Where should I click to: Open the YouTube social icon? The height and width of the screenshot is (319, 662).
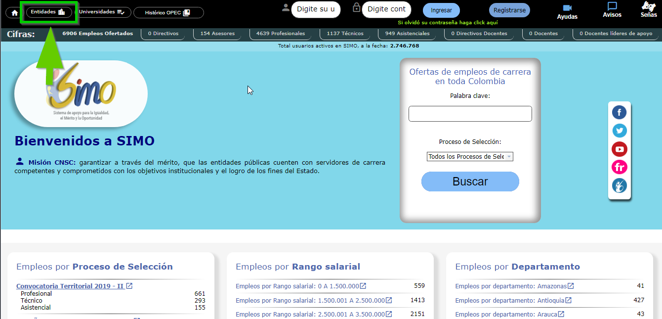[619, 149]
